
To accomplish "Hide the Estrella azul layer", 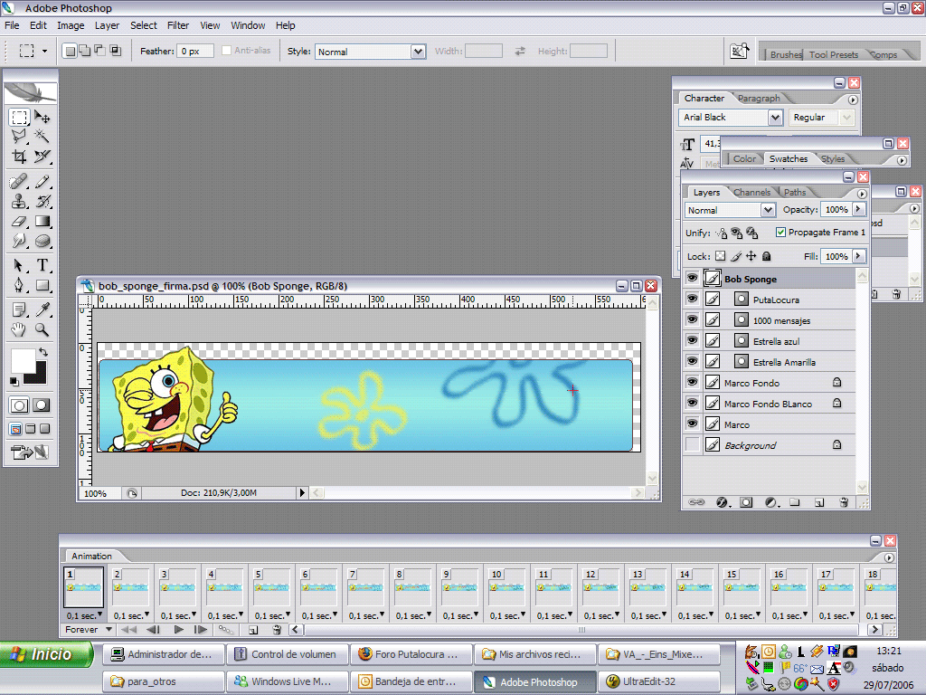I will click(693, 341).
